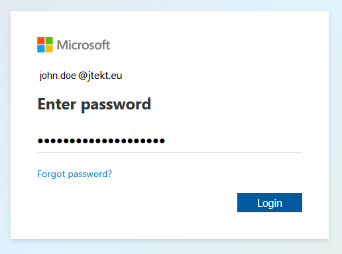The width and height of the screenshot is (342, 254).
Task: Click the jtekt.eu domain in the email
Action: click(105, 76)
